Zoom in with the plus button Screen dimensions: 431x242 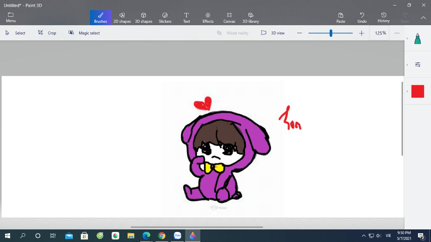point(362,33)
